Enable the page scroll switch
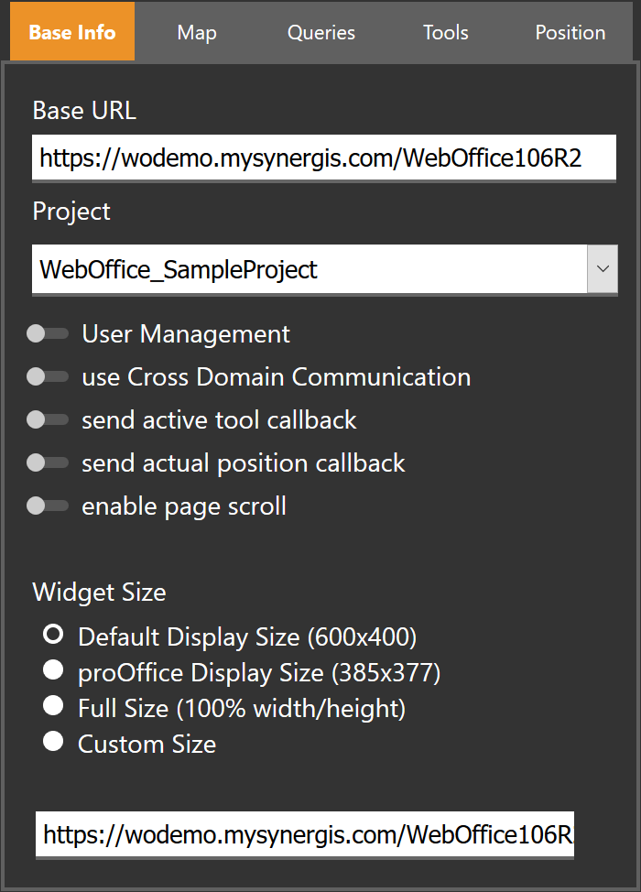This screenshot has width=641, height=892. tap(48, 506)
